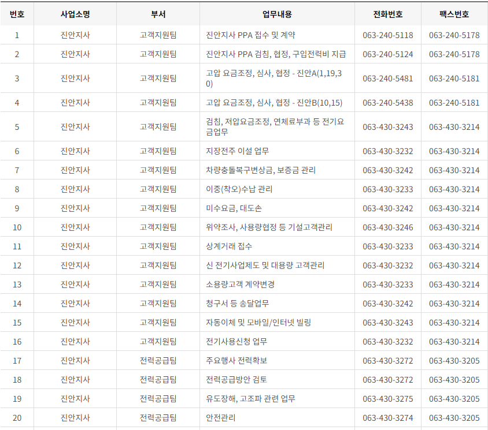Select the duty 주요행사 전력확보 in row 17
488x430 pixels.
[236, 361]
